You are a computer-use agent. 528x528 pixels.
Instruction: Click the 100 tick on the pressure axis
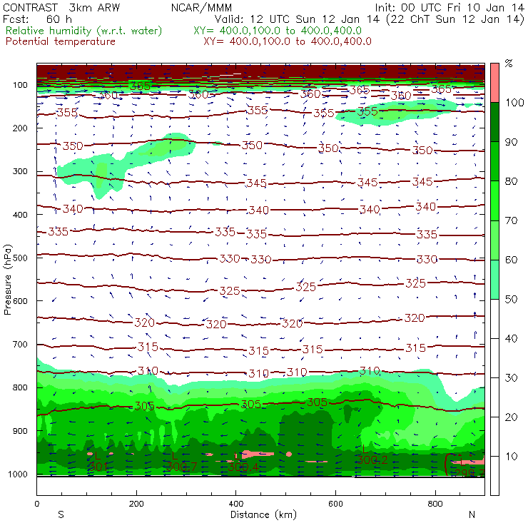20,85
